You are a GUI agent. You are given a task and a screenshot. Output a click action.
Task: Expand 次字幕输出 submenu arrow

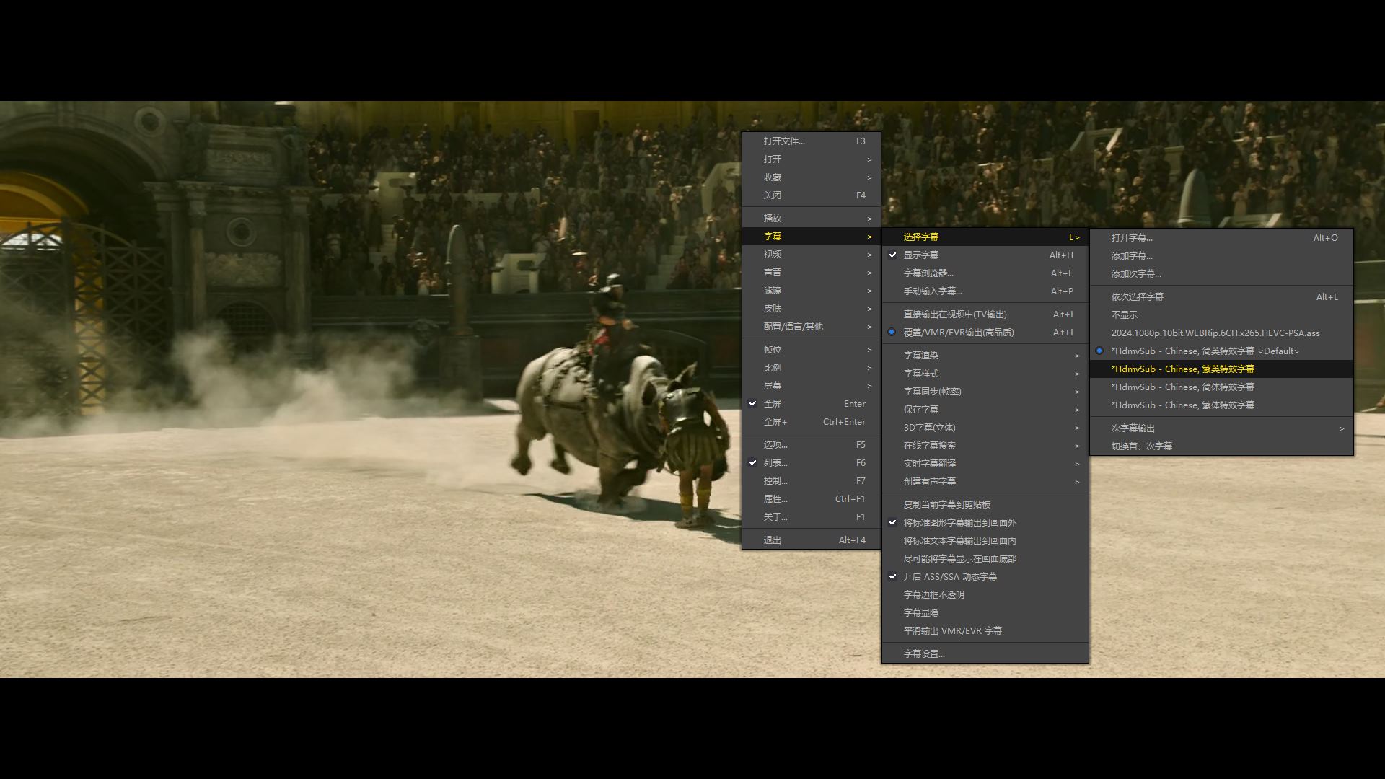click(1341, 428)
